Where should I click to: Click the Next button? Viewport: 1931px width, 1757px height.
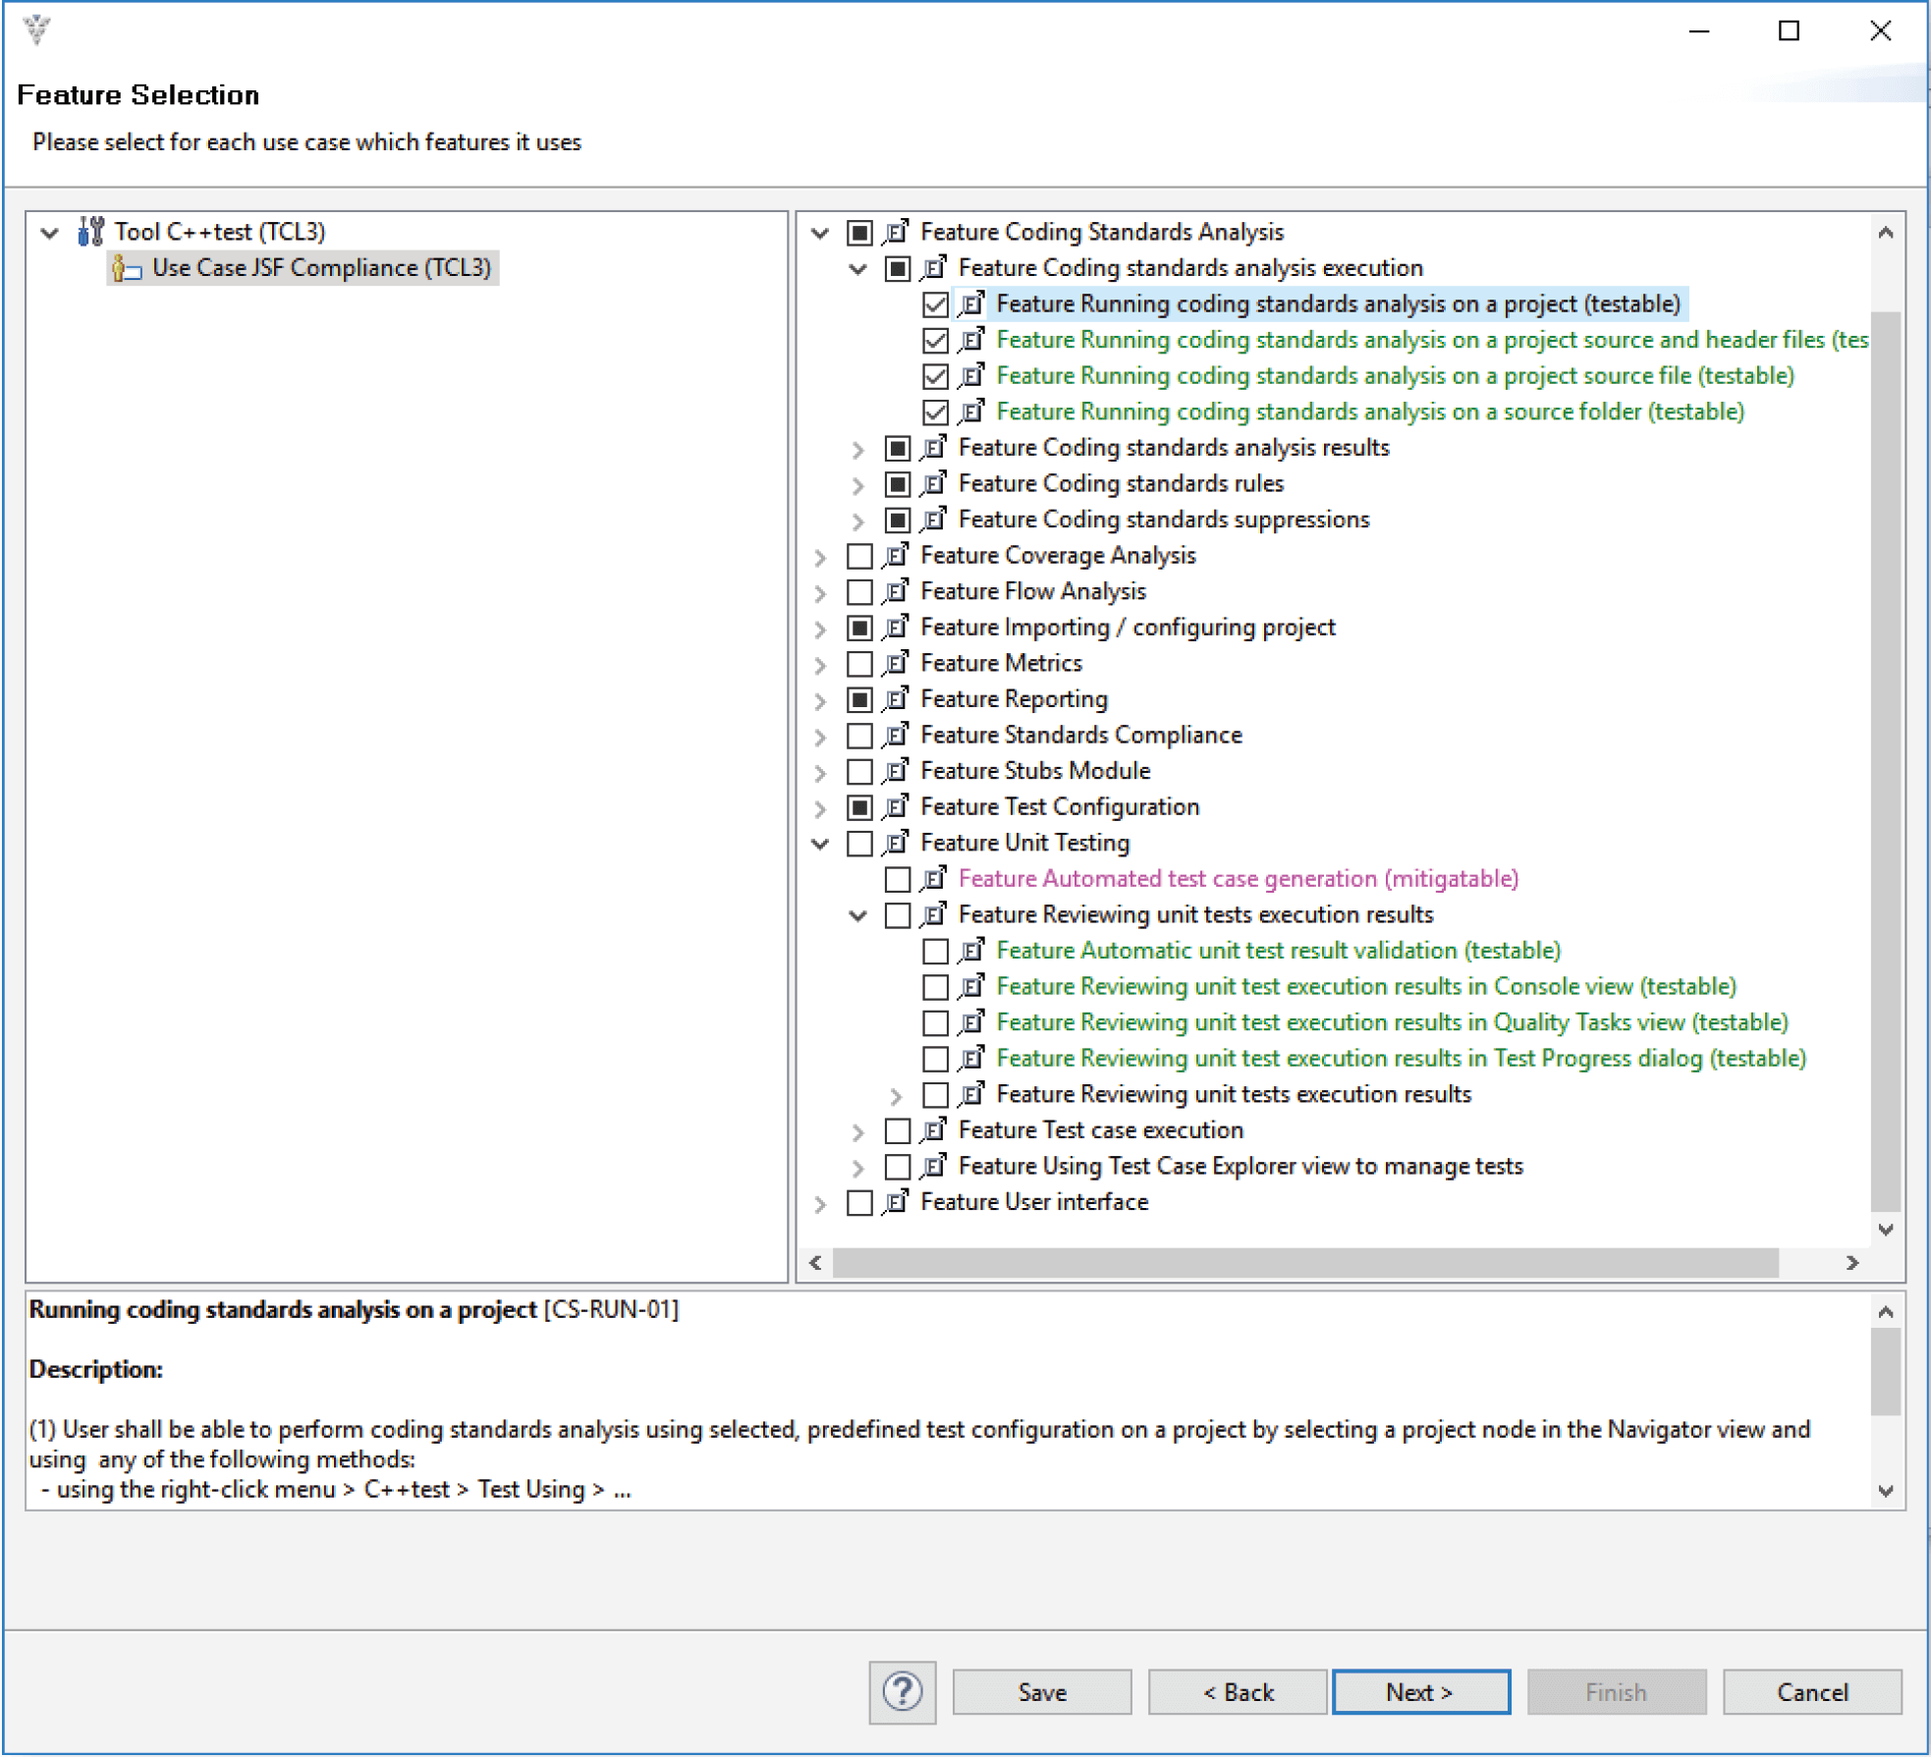(1420, 1691)
